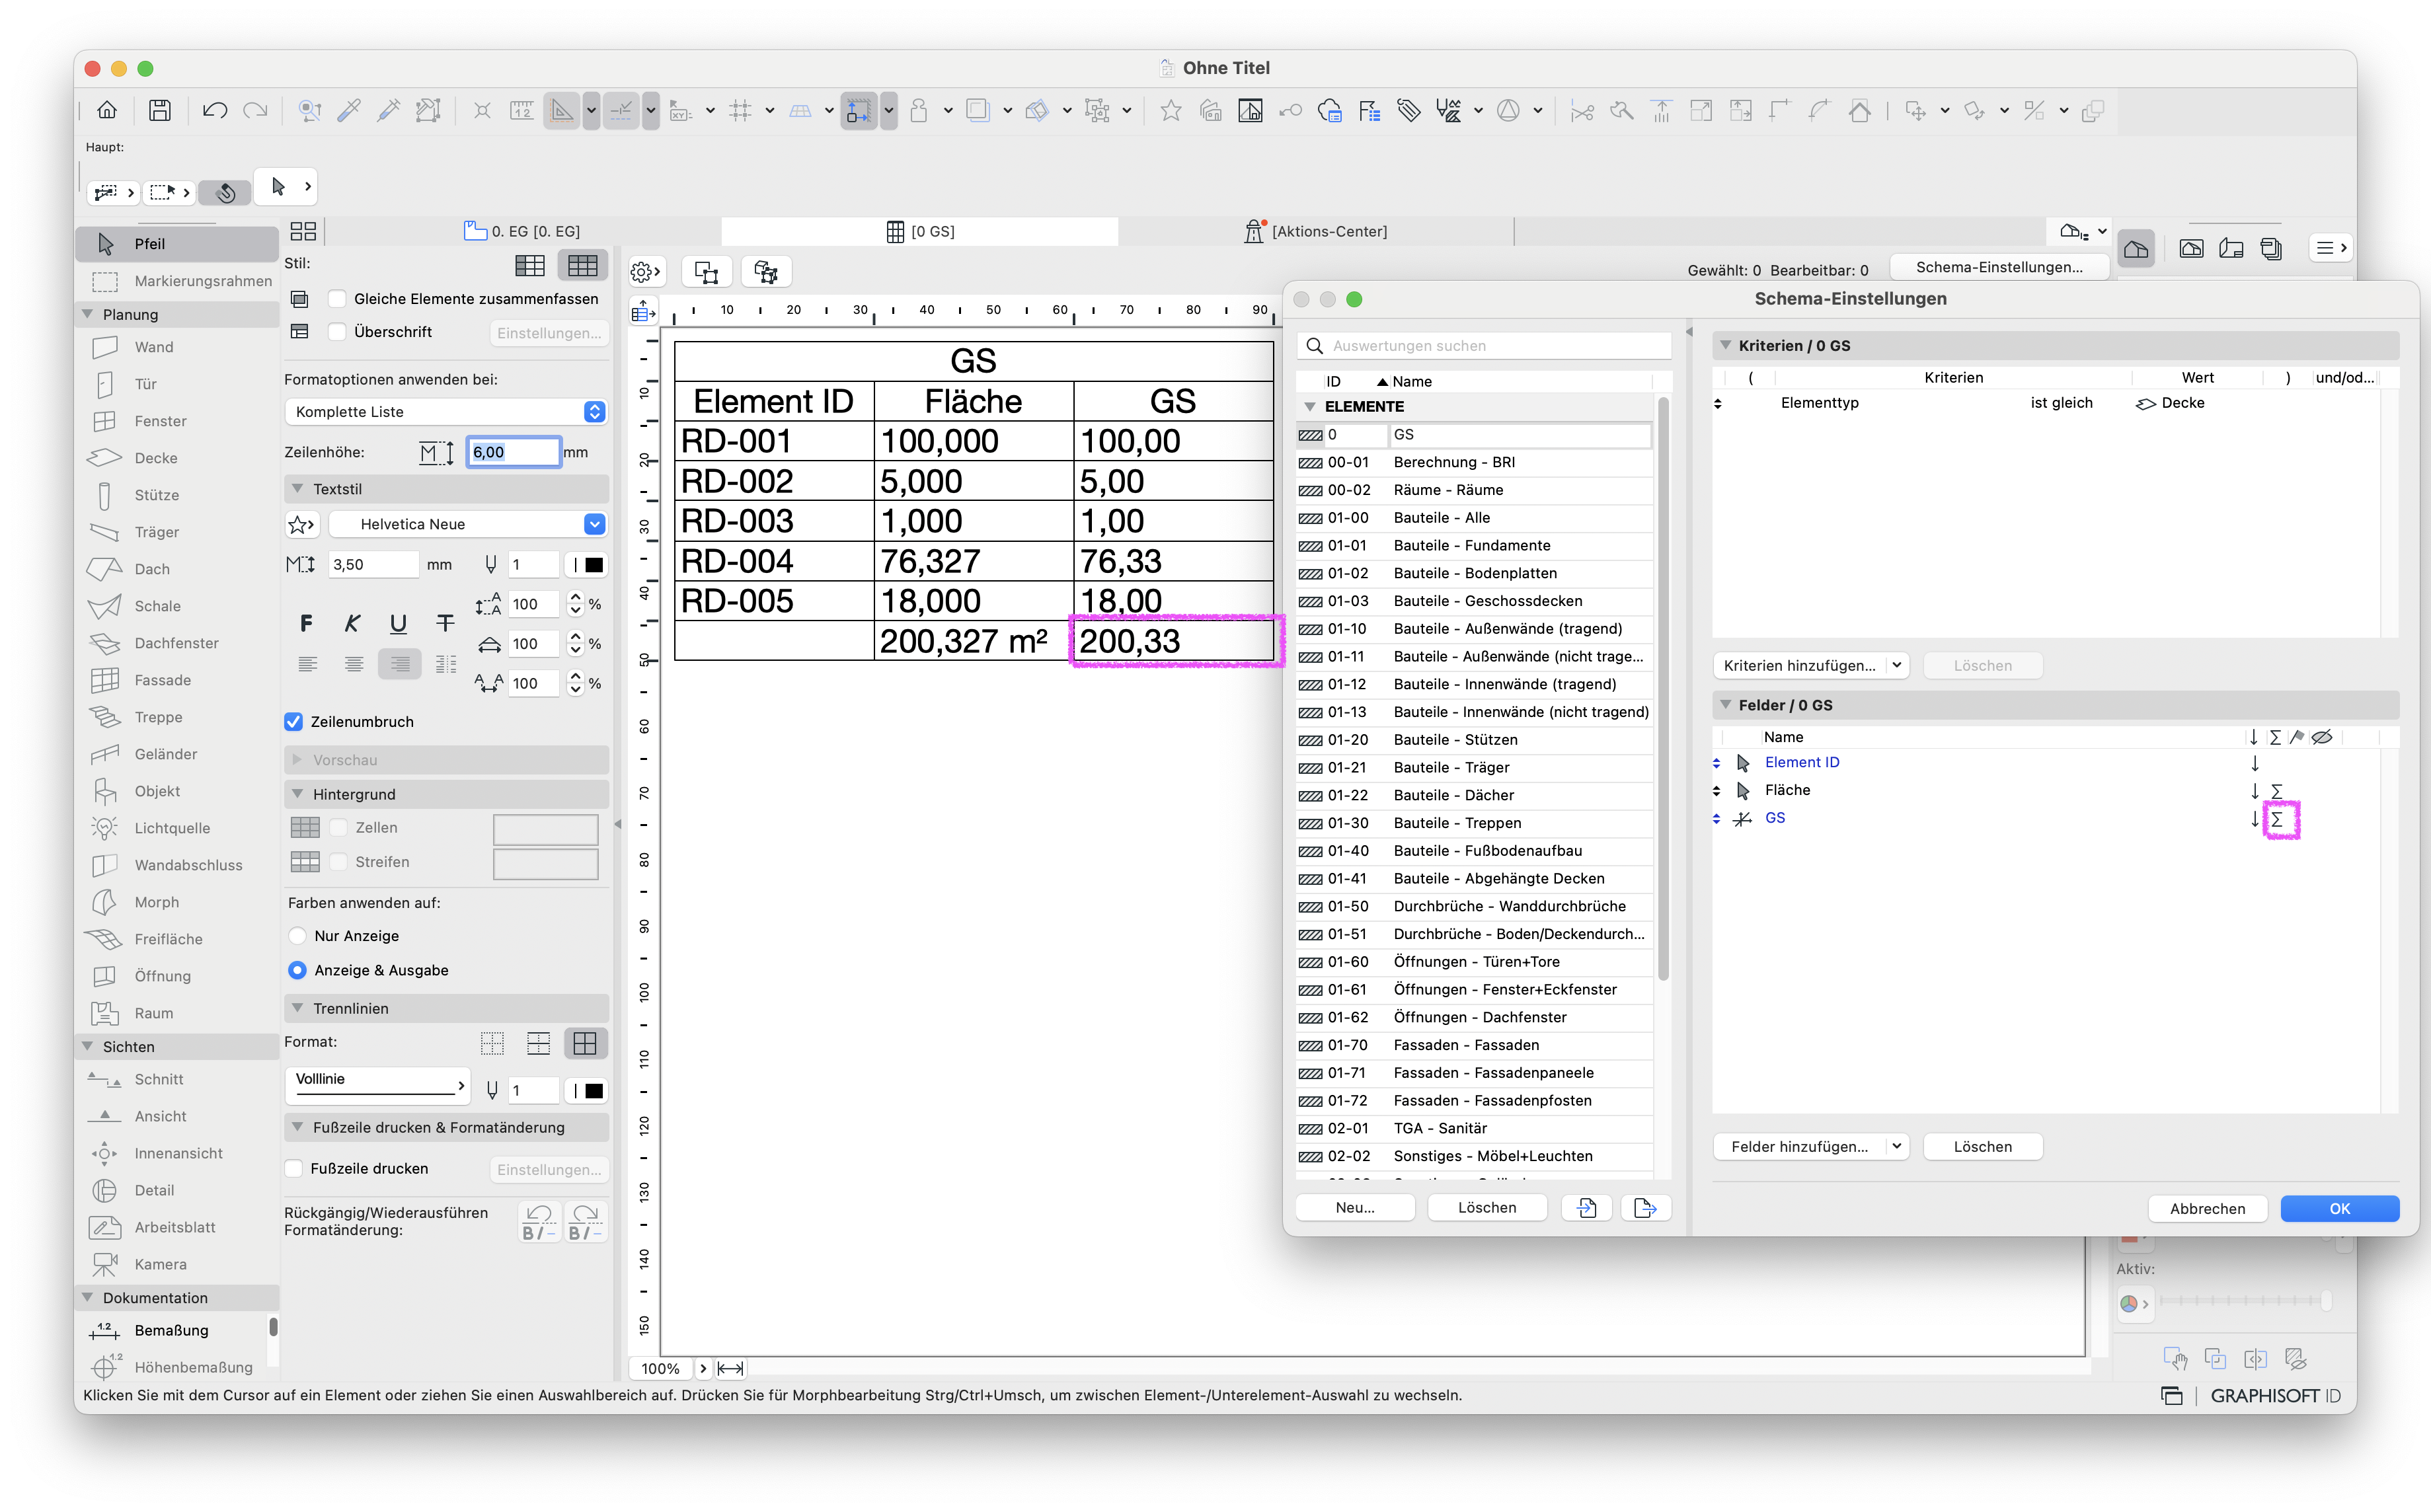Click export schema icon in dialog
The width and height of the screenshot is (2431, 1512).
click(1645, 1208)
